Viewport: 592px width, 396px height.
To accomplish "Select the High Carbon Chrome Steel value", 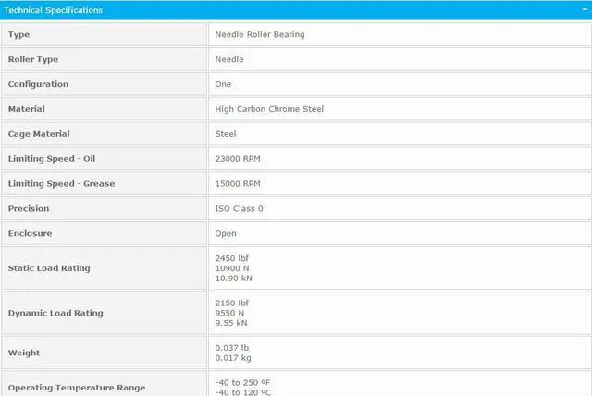I will pos(269,109).
